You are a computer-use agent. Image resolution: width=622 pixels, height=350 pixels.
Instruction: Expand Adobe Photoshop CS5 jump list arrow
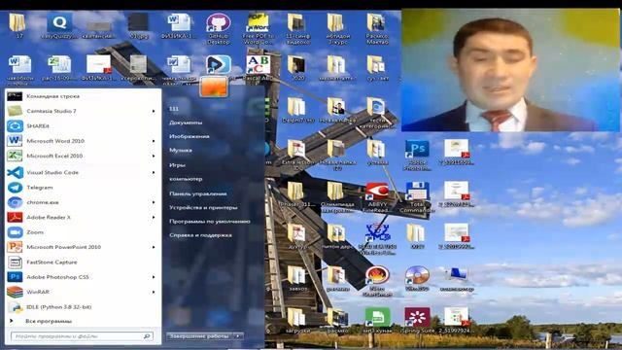coord(154,277)
